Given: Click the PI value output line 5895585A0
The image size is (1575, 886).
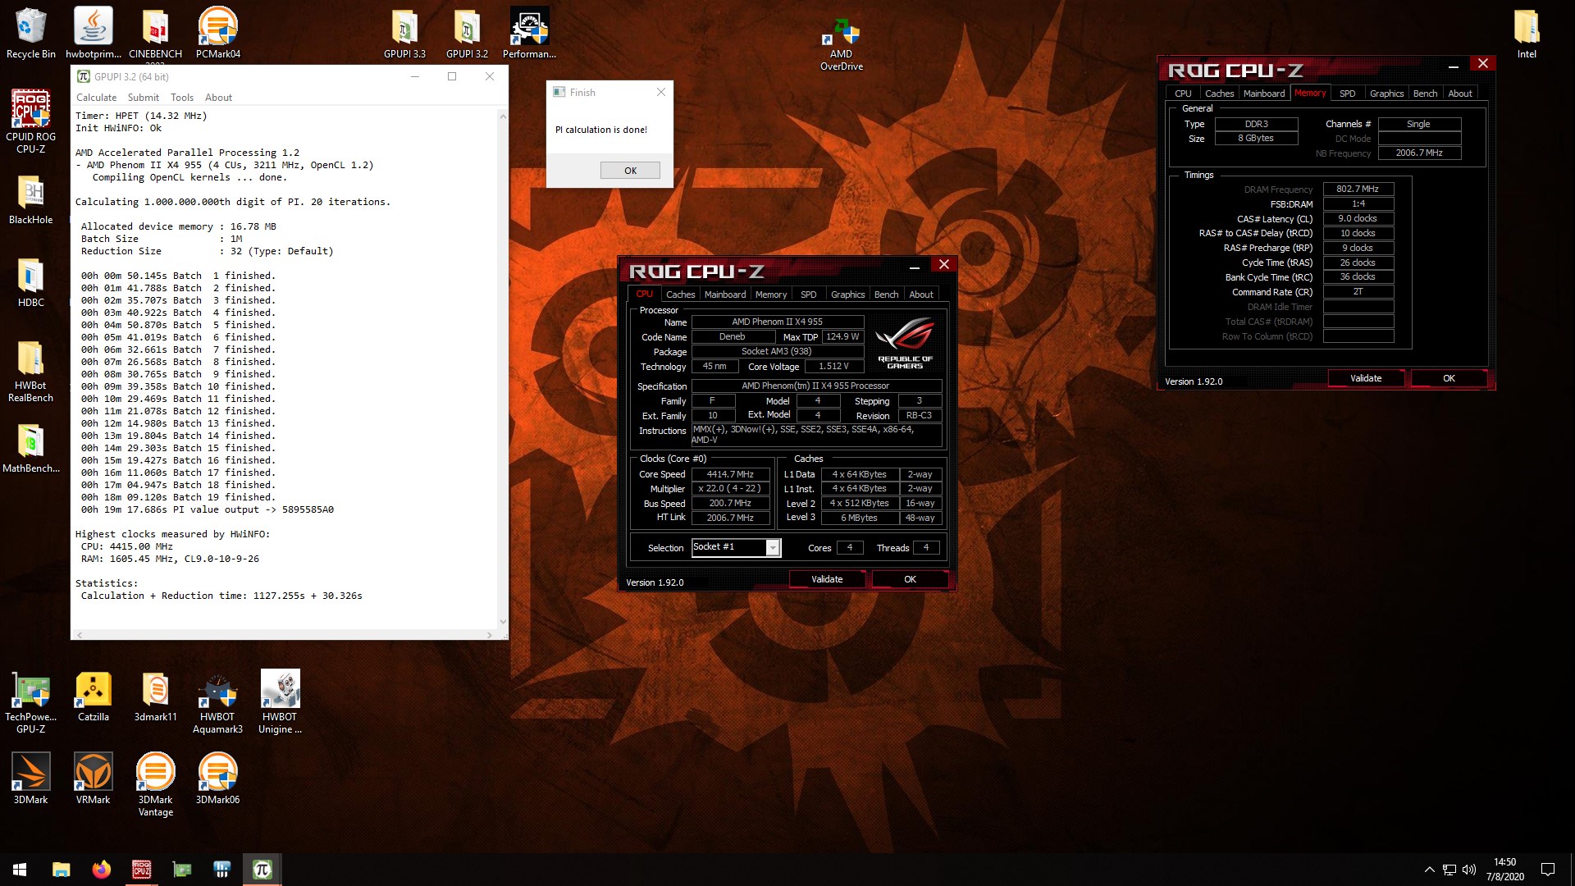Looking at the screenshot, I should [x=208, y=509].
